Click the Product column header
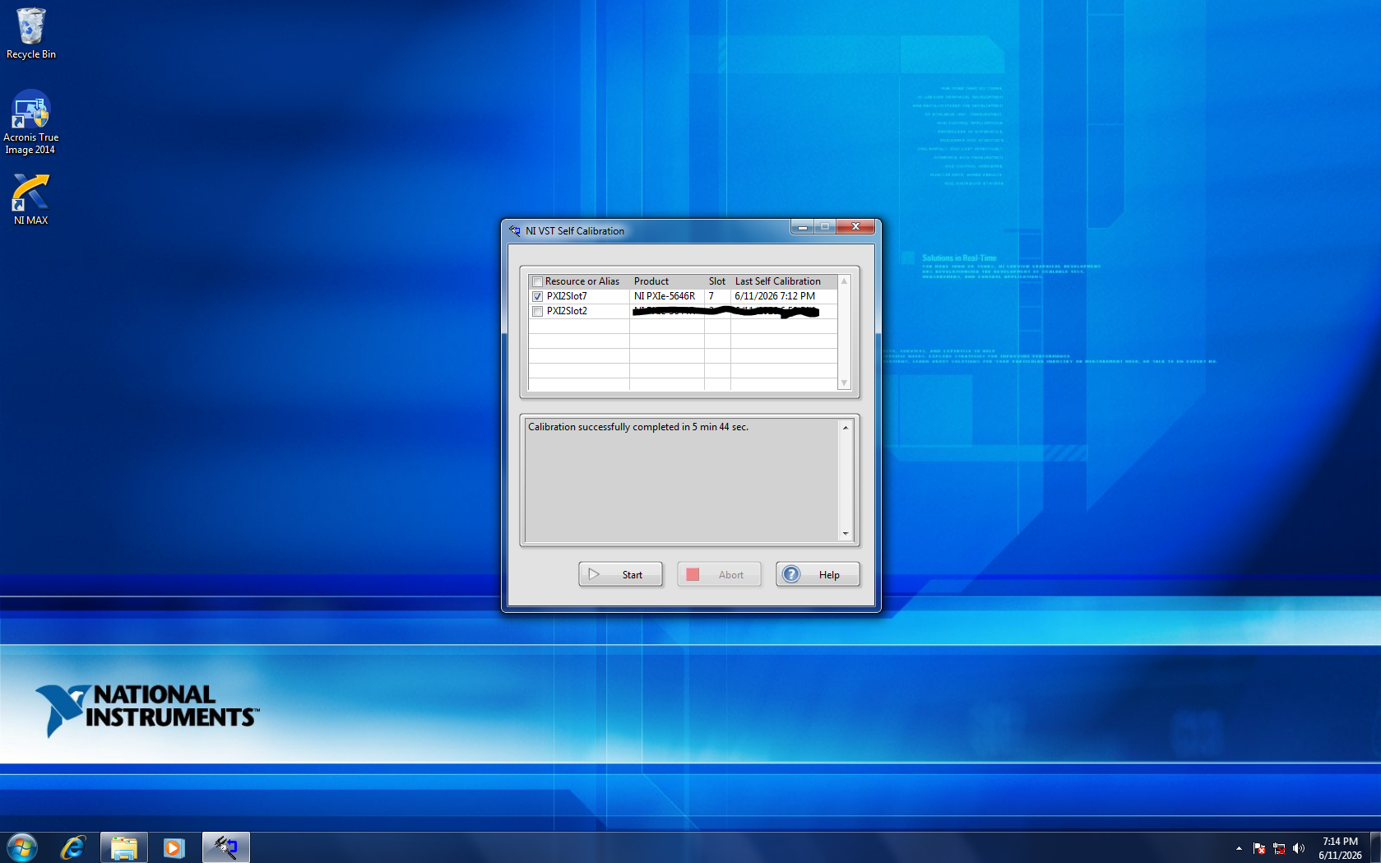 [651, 281]
